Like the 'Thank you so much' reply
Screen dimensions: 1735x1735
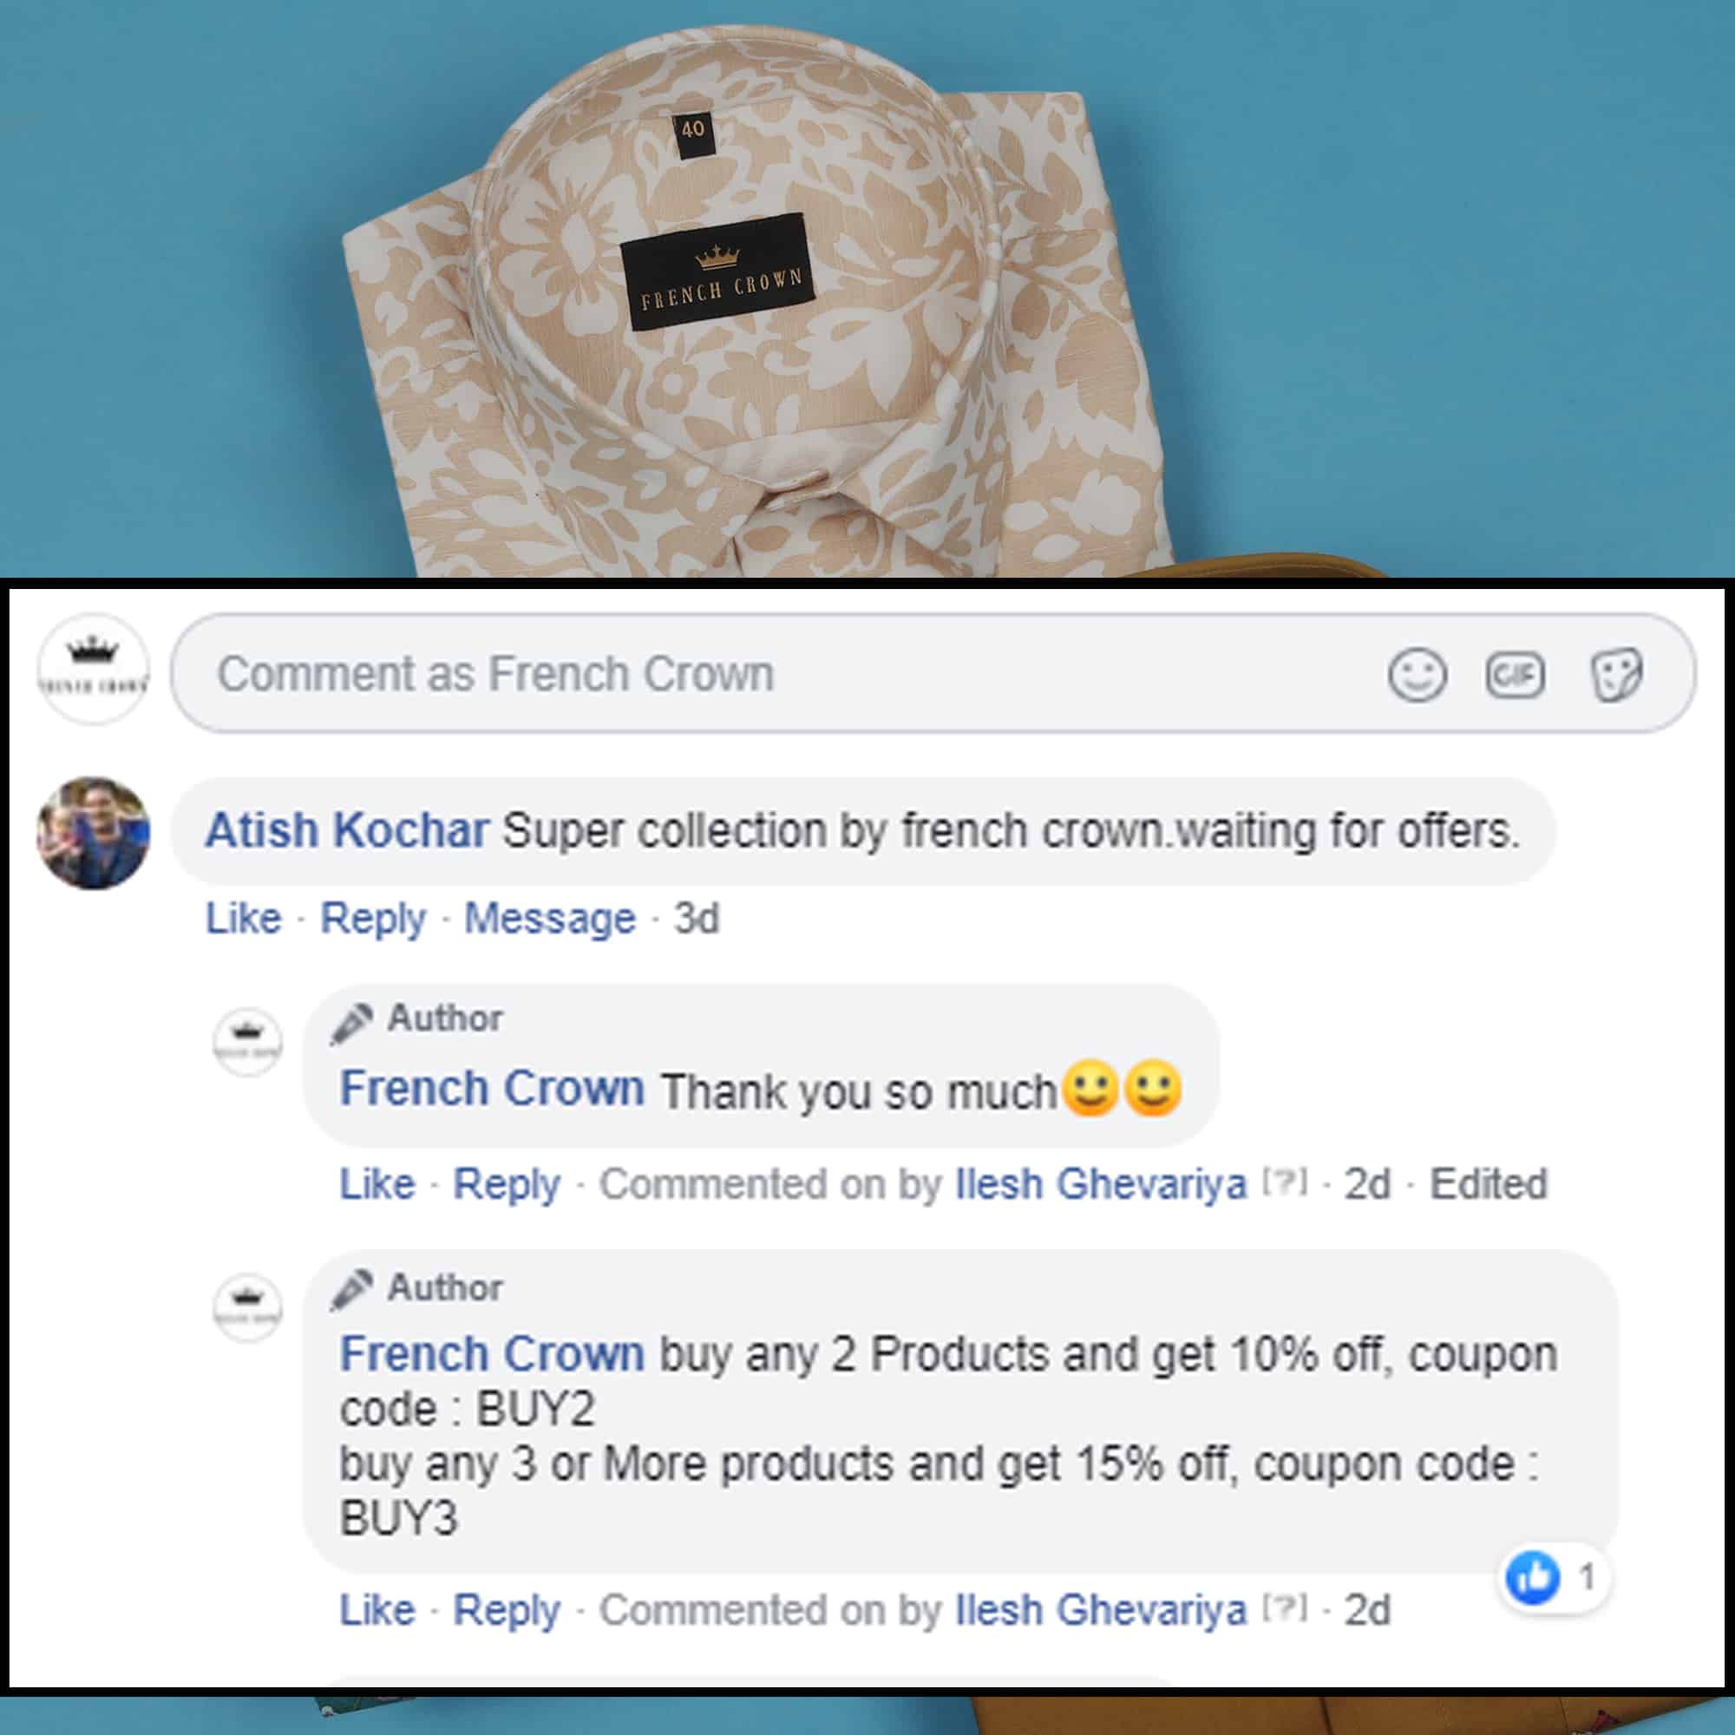click(x=377, y=1183)
